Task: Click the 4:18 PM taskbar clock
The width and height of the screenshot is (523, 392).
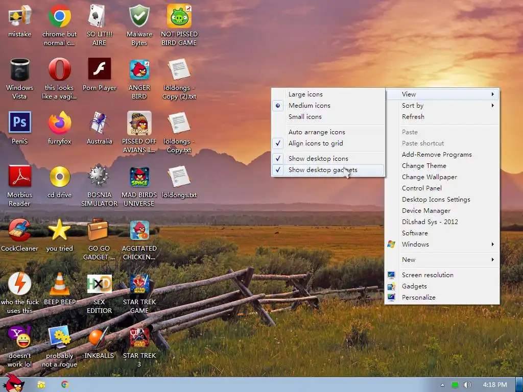Action: pos(495,385)
